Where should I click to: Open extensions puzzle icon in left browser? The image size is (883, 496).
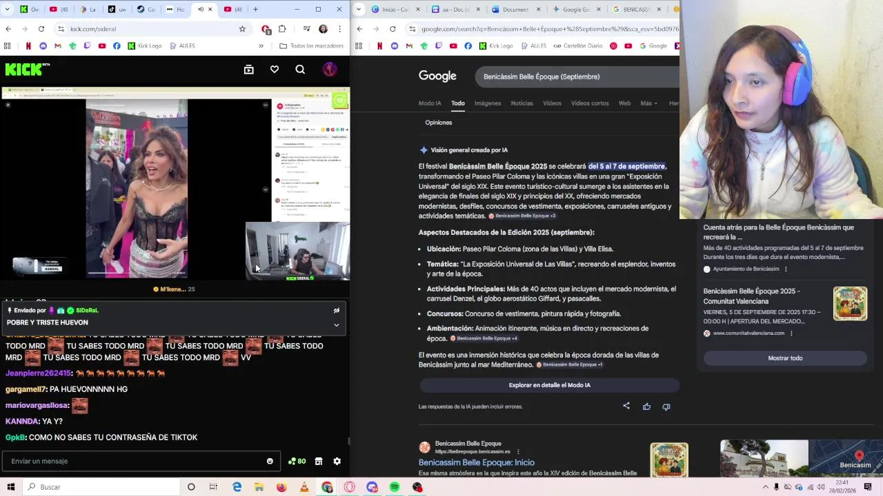(x=282, y=29)
